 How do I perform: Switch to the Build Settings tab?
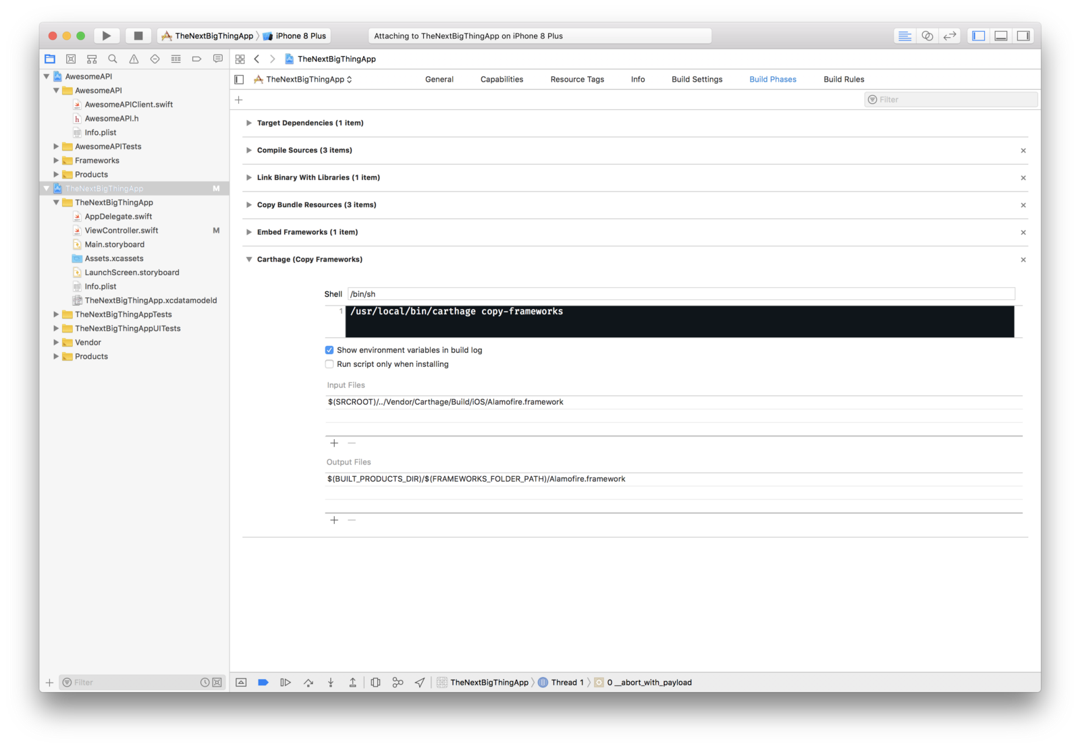(x=697, y=80)
